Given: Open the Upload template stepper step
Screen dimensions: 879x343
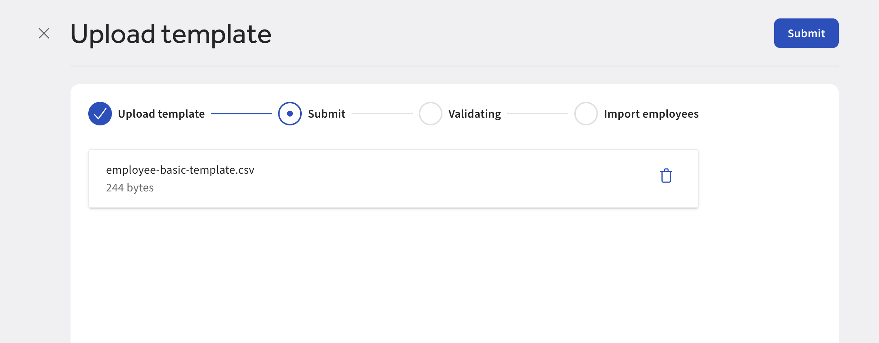Looking at the screenshot, I should [161, 114].
